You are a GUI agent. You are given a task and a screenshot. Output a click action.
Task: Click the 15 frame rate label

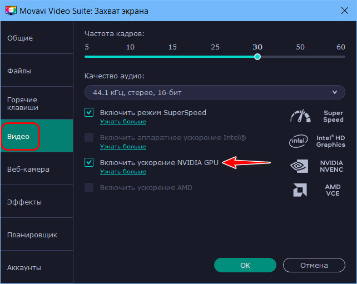(172, 47)
